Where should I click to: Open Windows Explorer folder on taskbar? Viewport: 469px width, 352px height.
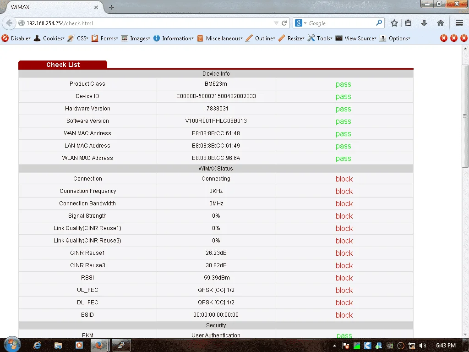[x=58, y=346]
